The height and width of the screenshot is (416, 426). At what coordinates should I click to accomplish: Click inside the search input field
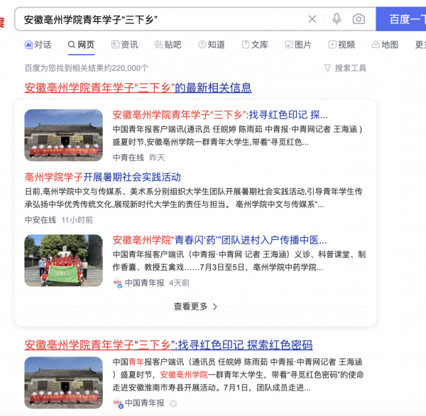[x=163, y=19]
